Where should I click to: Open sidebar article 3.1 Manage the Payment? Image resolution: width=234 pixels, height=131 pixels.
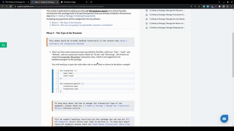tap(167, 11)
